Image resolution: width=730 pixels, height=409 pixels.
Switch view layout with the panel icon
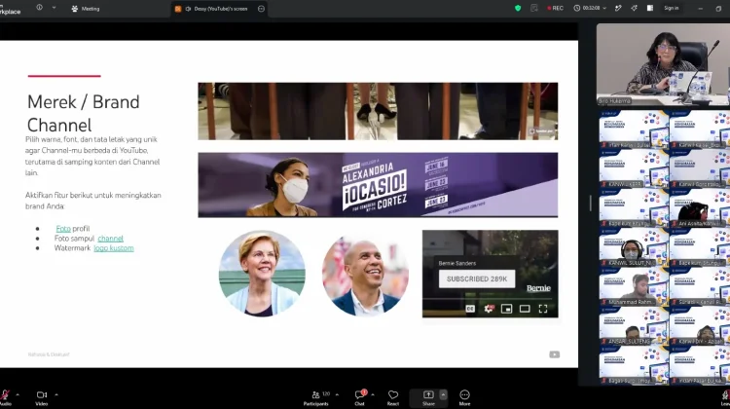tap(650, 8)
